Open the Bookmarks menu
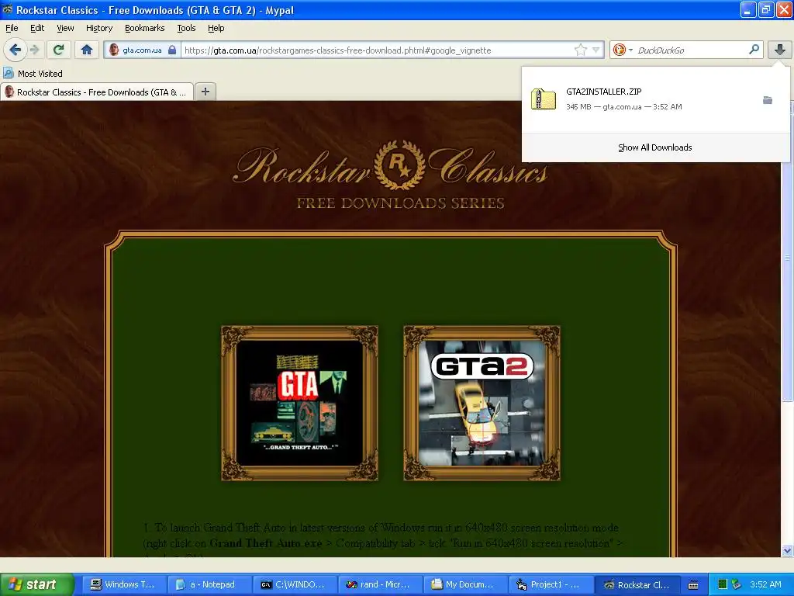Screen dimensions: 794x596 coord(145,28)
